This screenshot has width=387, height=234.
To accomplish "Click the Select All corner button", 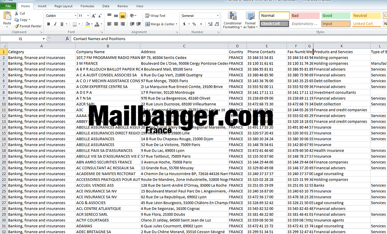I will point(4,46).
